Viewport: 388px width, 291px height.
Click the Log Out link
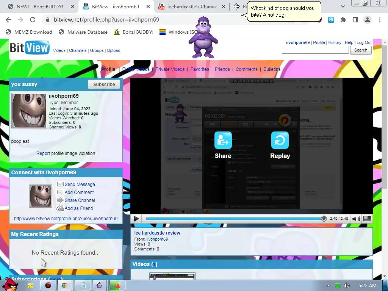[364, 42]
